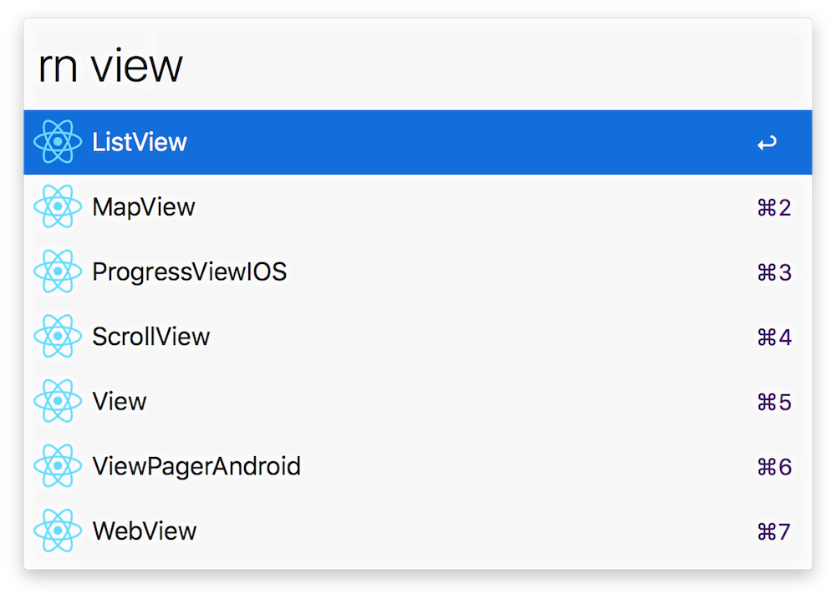Click the ⌘4 shortcut label
836x599 pixels.
[x=773, y=338]
